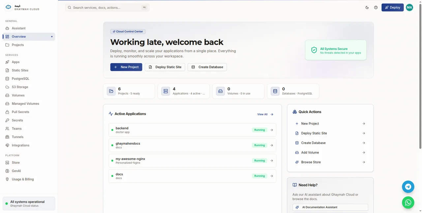Open Assistant in the sidebar
The height and width of the screenshot is (213, 422).
pos(29,28)
